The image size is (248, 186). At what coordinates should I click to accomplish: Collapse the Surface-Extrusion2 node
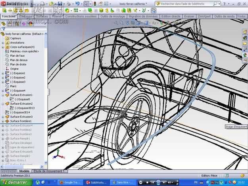(3, 104)
